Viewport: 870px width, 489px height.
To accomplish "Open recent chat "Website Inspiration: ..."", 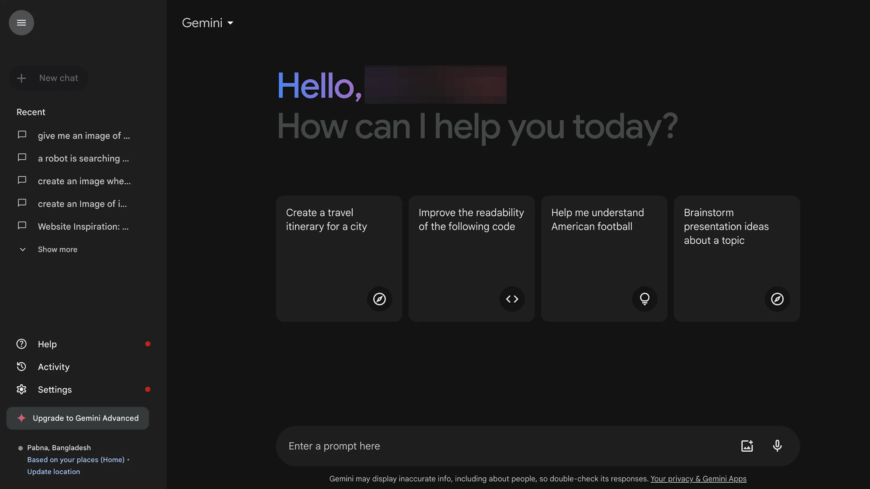I will [x=83, y=227].
